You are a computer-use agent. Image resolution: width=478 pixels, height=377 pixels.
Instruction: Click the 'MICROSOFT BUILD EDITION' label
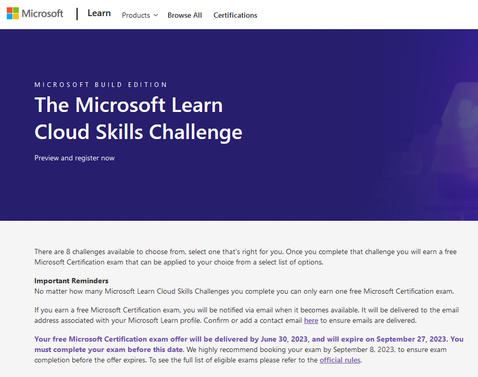pyautogui.click(x=100, y=85)
